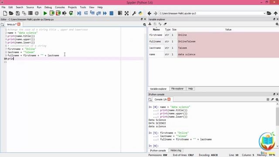Switch to the File explorer tab
Viewport: 279px width, 157px height.
177,89
